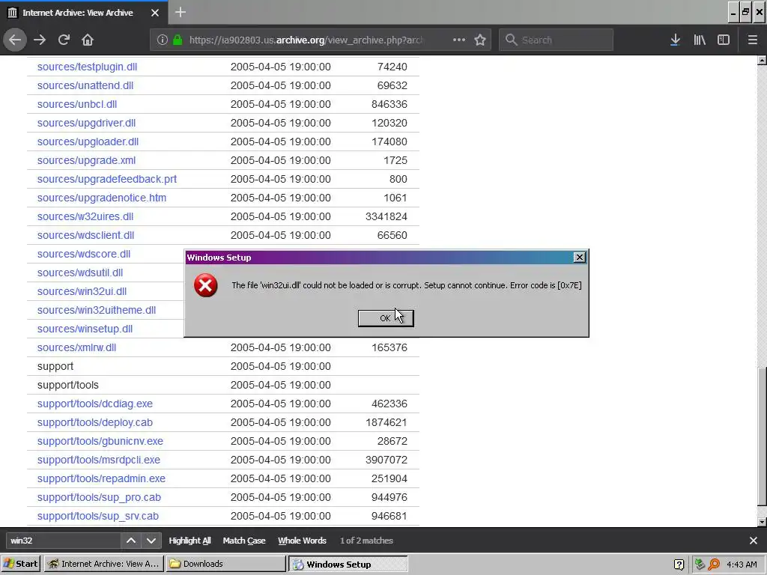Open the browser home page
The height and width of the screenshot is (575, 767).
88,40
